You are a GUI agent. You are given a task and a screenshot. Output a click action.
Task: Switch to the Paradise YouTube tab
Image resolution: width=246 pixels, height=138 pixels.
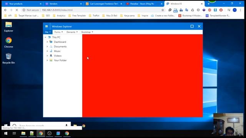point(144,4)
